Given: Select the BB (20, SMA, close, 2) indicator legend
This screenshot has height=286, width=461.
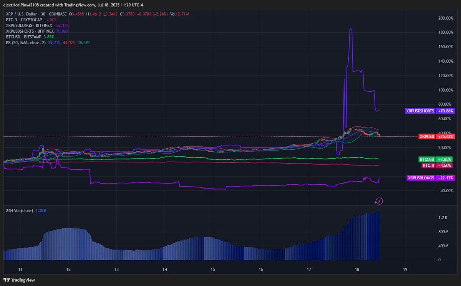Looking at the screenshot, I should coord(26,43).
